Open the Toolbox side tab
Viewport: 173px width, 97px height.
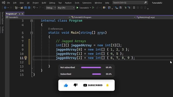(3, 30)
